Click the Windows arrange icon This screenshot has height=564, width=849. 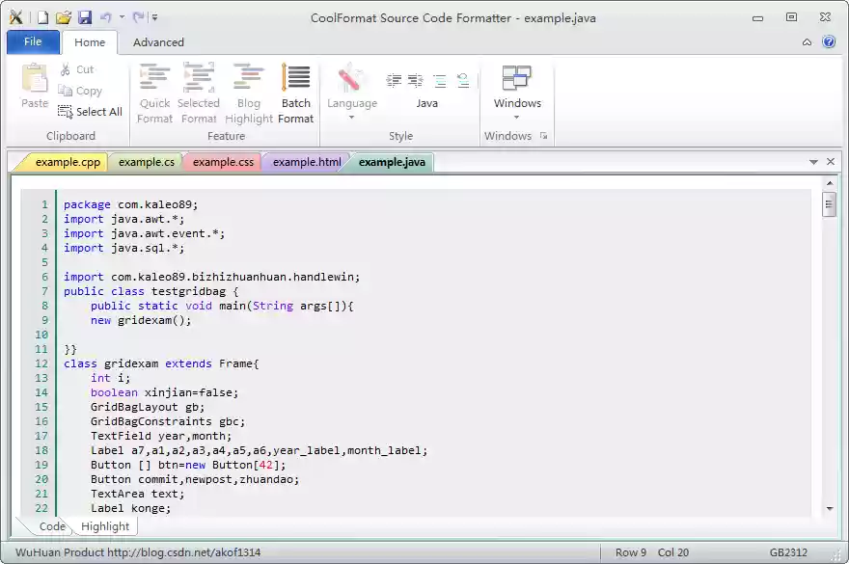pyautogui.click(x=517, y=77)
